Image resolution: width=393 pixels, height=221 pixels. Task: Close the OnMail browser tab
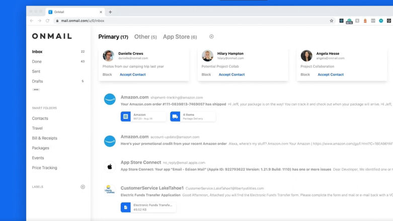pos(101,12)
